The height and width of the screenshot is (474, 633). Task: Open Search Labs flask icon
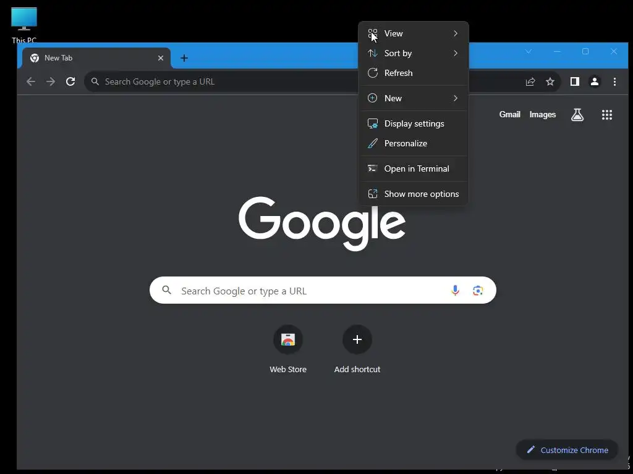click(x=577, y=115)
